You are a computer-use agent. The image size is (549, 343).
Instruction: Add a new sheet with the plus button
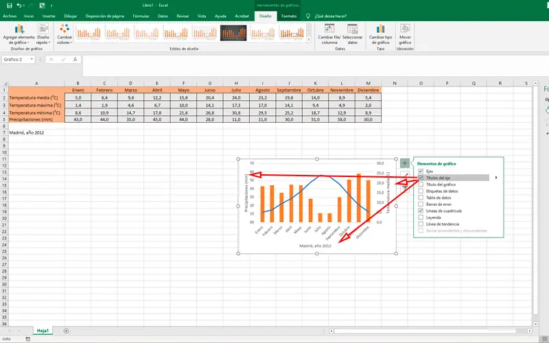tap(66, 331)
